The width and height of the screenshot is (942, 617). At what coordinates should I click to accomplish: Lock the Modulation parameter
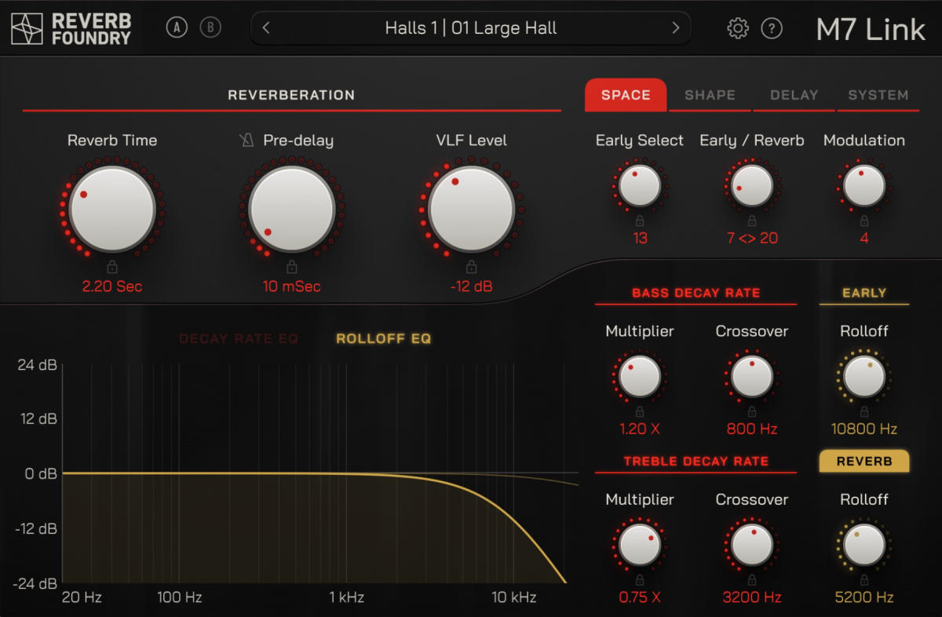pos(864,221)
